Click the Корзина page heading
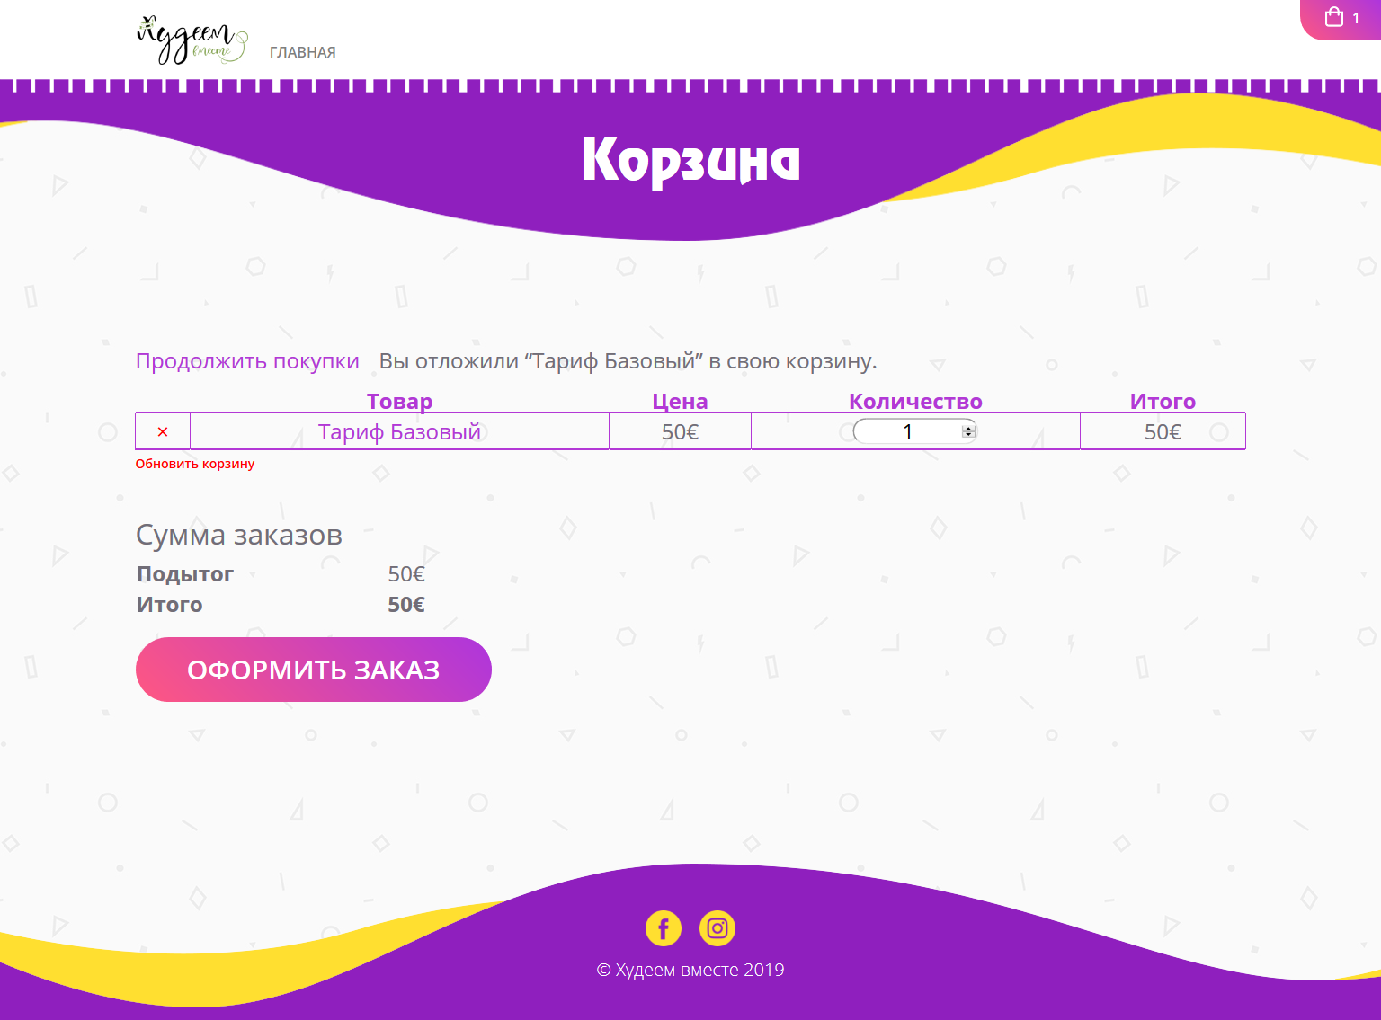This screenshot has height=1020, width=1381. 690,162
